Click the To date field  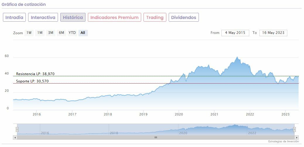click(273, 33)
